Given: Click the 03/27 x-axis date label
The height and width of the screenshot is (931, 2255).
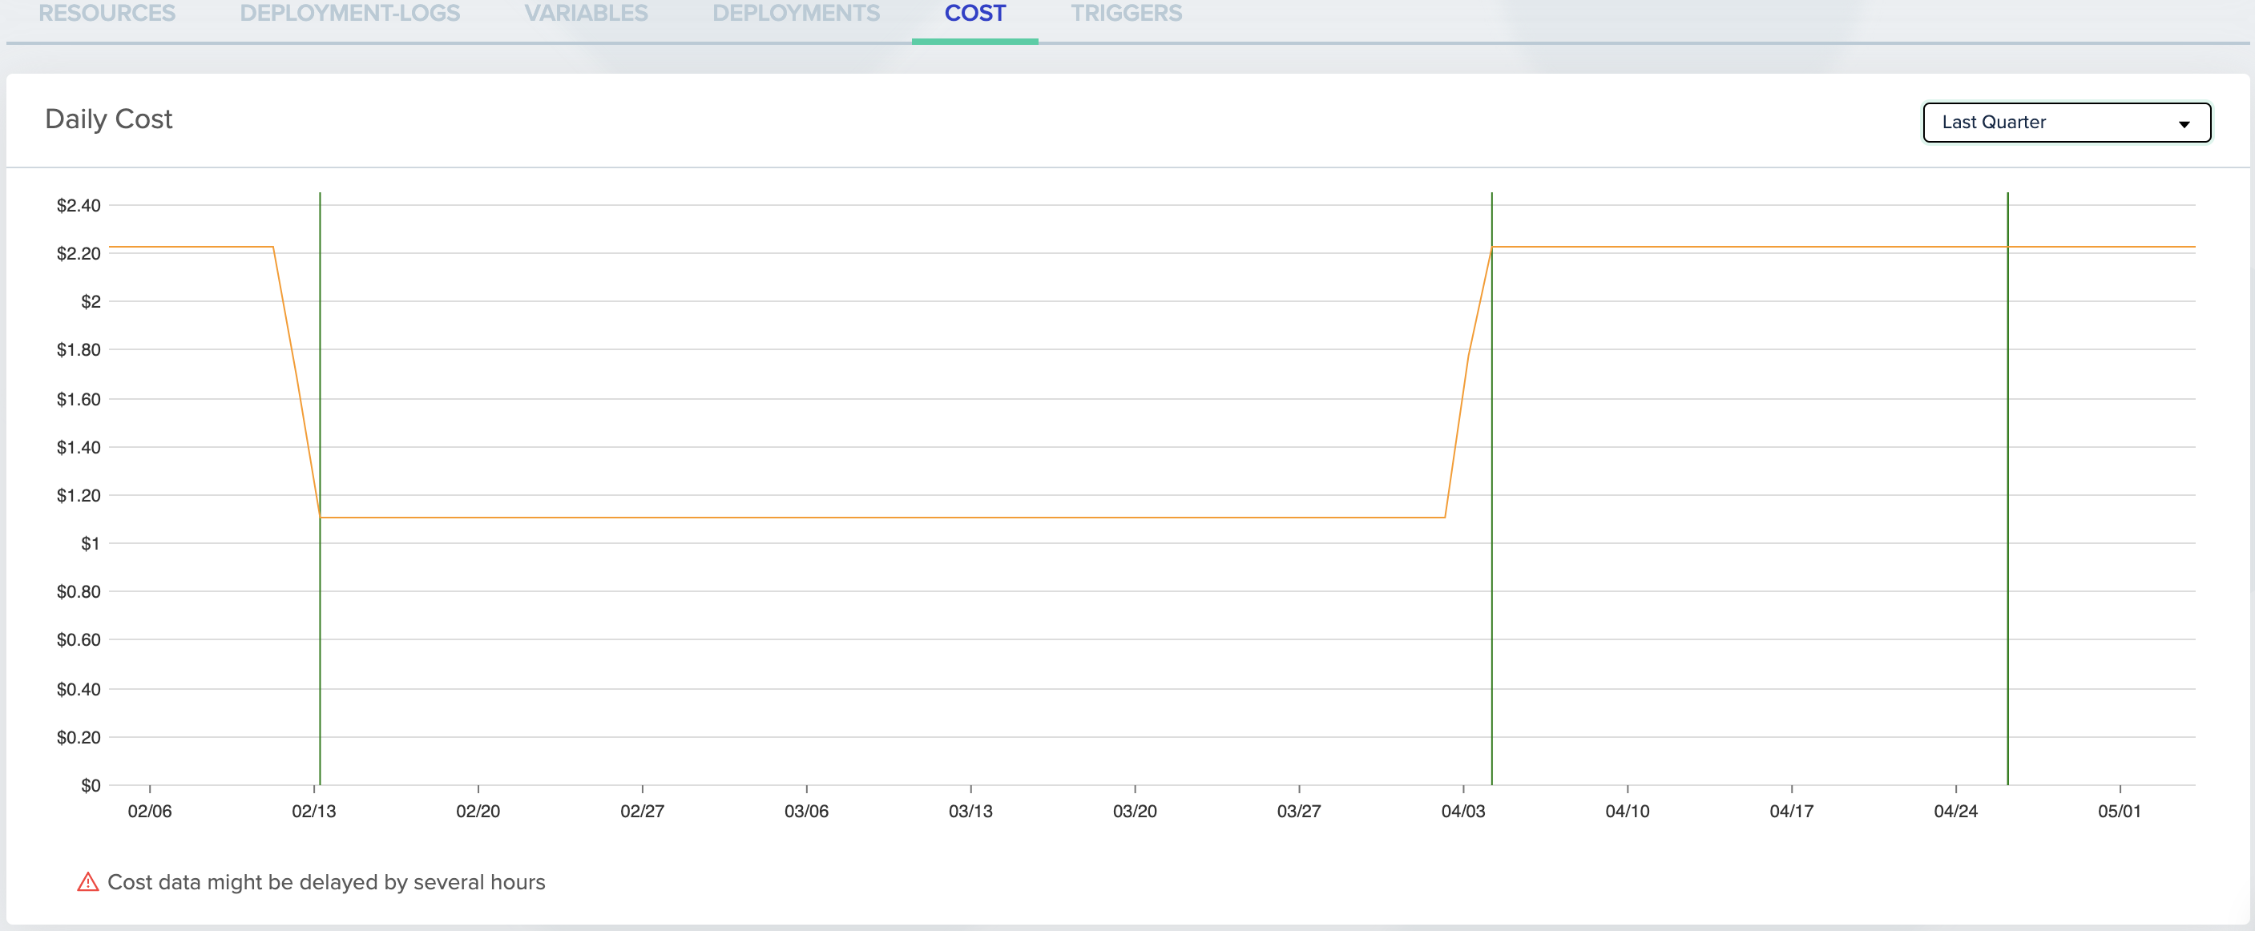Looking at the screenshot, I should coord(1299,811).
